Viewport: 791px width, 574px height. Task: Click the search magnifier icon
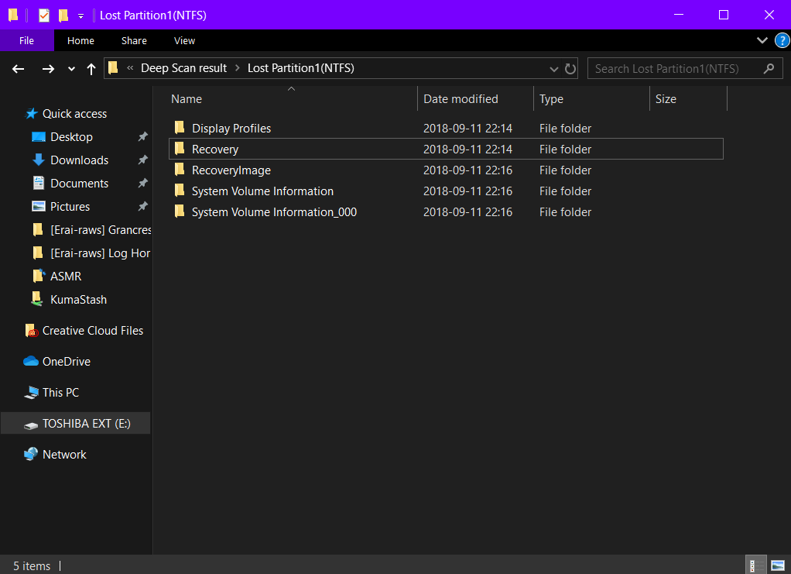(769, 68)
